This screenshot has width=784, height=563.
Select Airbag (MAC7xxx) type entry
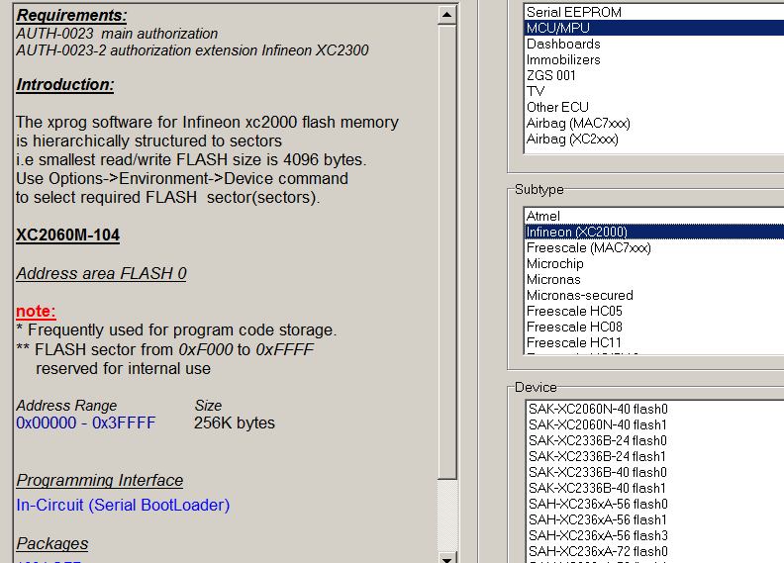click(654, 123)
